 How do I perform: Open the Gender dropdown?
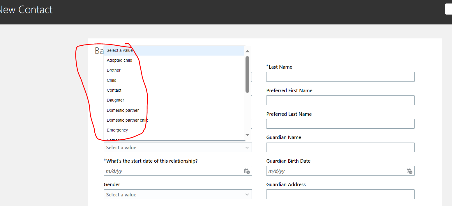click(178, 194)
